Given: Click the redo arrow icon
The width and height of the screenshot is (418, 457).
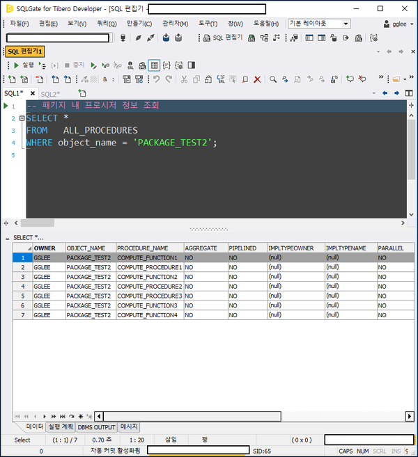Looking at the screenshot, I should click(x=169, y=79).
